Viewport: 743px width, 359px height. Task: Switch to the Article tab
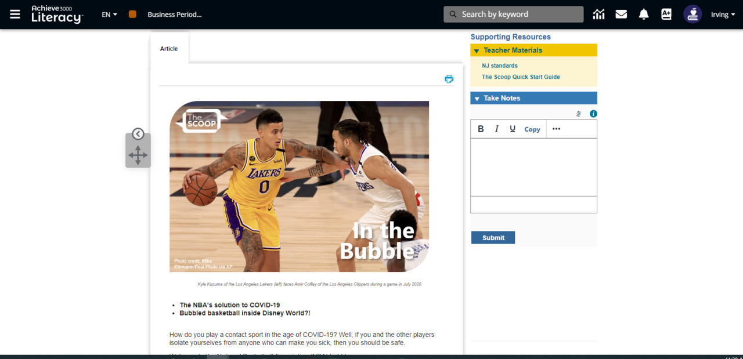click(169, 49)
